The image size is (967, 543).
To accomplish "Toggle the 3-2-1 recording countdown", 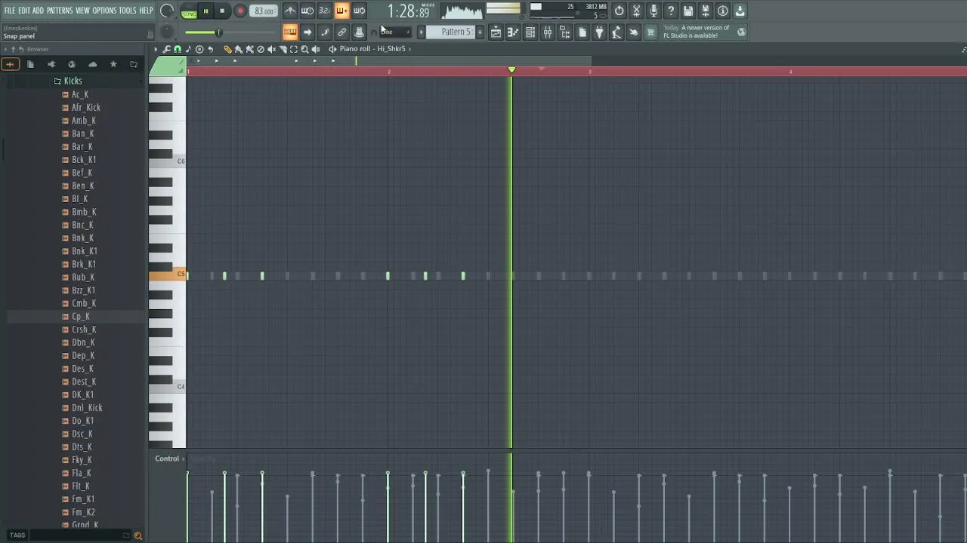I will 325,11.
